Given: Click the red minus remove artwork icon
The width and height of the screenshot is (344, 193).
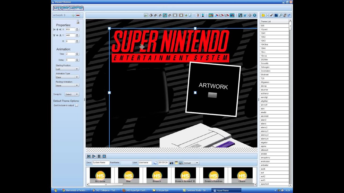Looking at the screenshot, I should (x=78, y=15).
